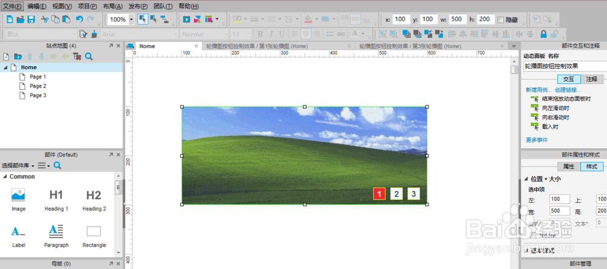Open the 帮助(H) menu
This screenshot has height=269, width=607.
[x=189, y=6]
